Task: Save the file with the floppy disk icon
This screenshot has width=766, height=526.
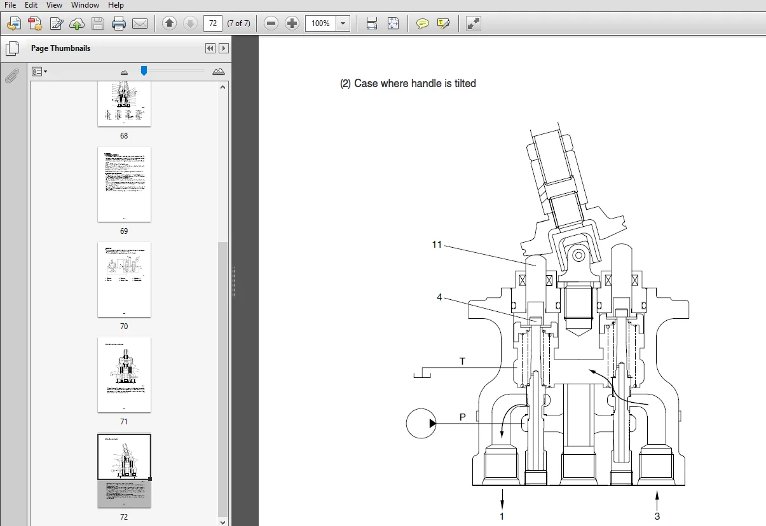Action: coord(98,24)
